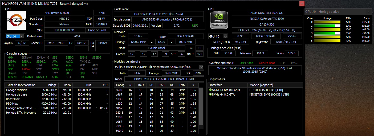Click the AMD Ryzen logo image
Viewport: 374px width, 136px height.
[x=16, y=20]
